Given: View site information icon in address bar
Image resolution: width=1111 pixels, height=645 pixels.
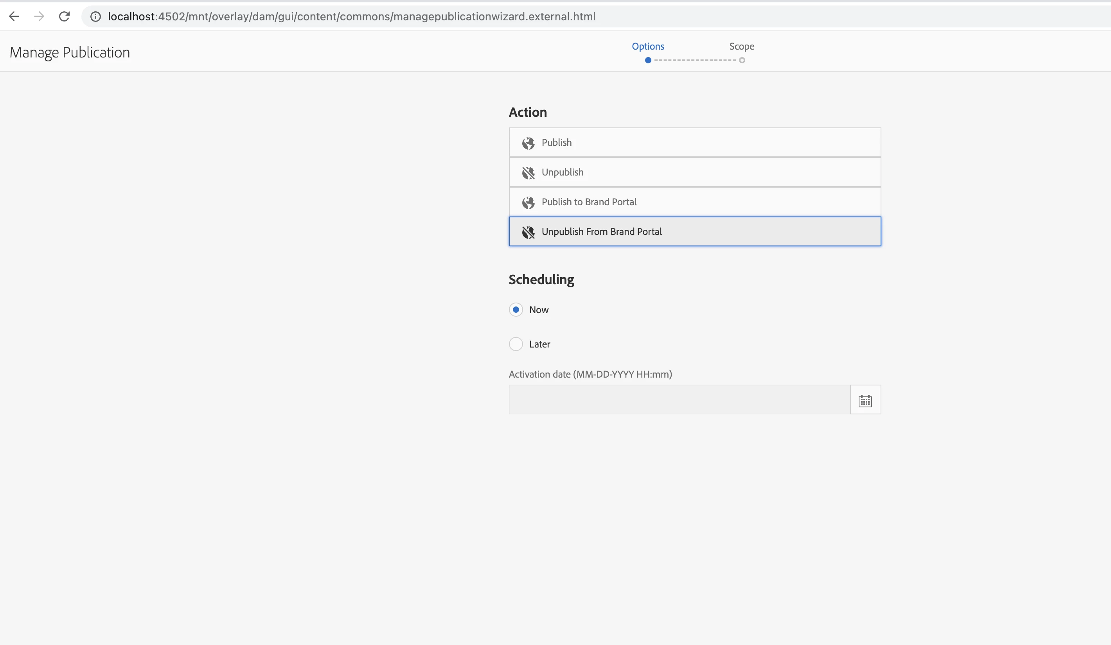Looking at the screenshot, I should (95, 16).
